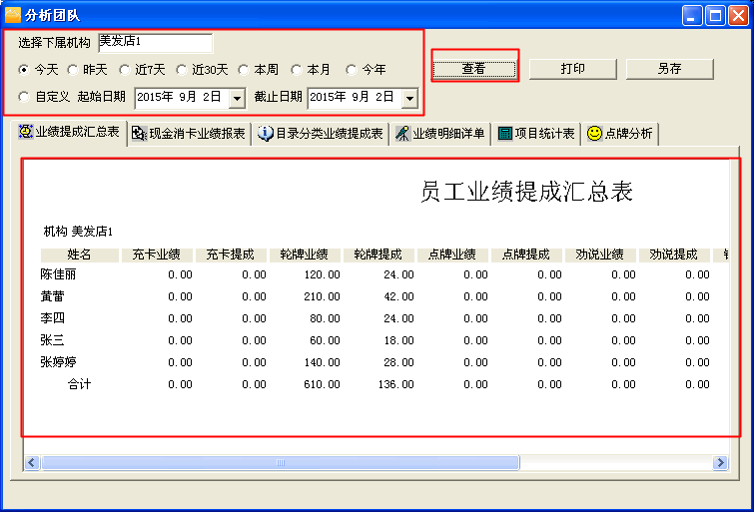
Task: Click the 充卡业绩 column header
Action: coord(157,255)
